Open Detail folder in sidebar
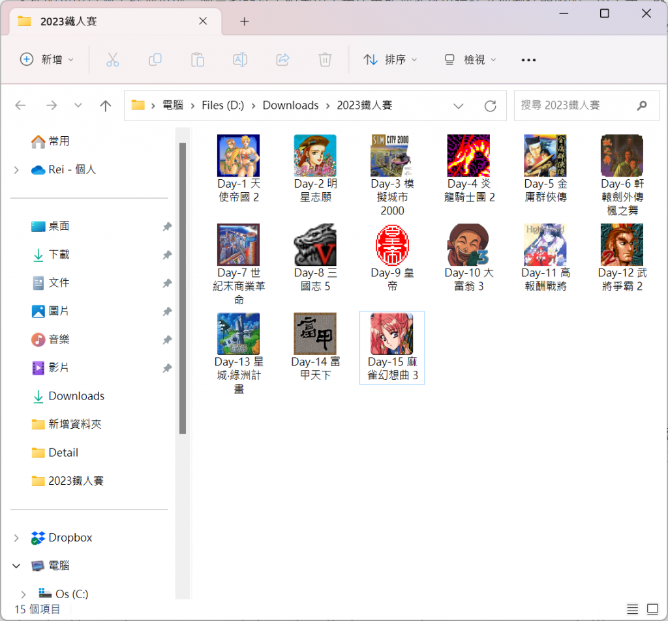The width and height of the screenshot is (668, 621). click(55, 453)
